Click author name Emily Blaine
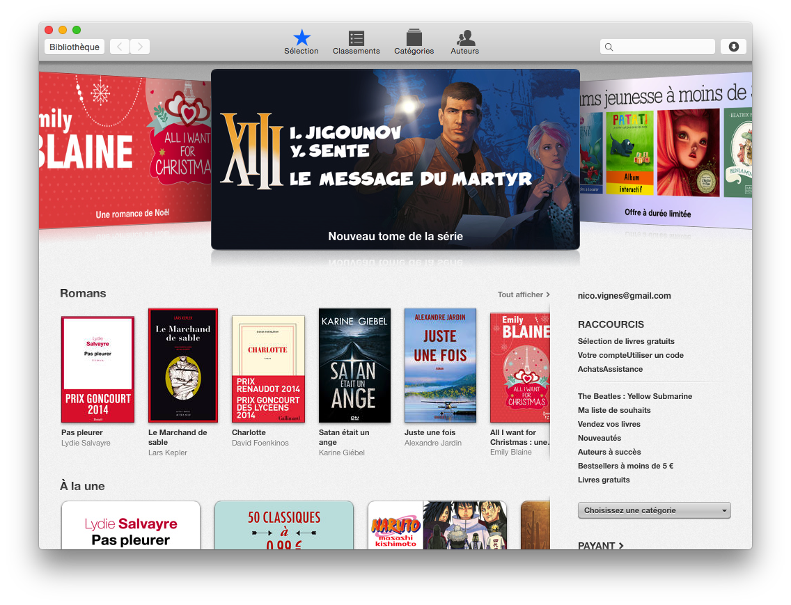This screenshot has width=791, height=605. point(511,452)
